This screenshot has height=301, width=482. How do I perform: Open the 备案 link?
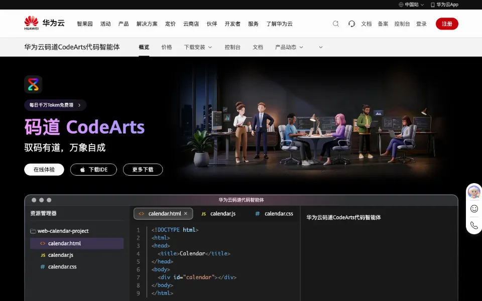[383, 24]
